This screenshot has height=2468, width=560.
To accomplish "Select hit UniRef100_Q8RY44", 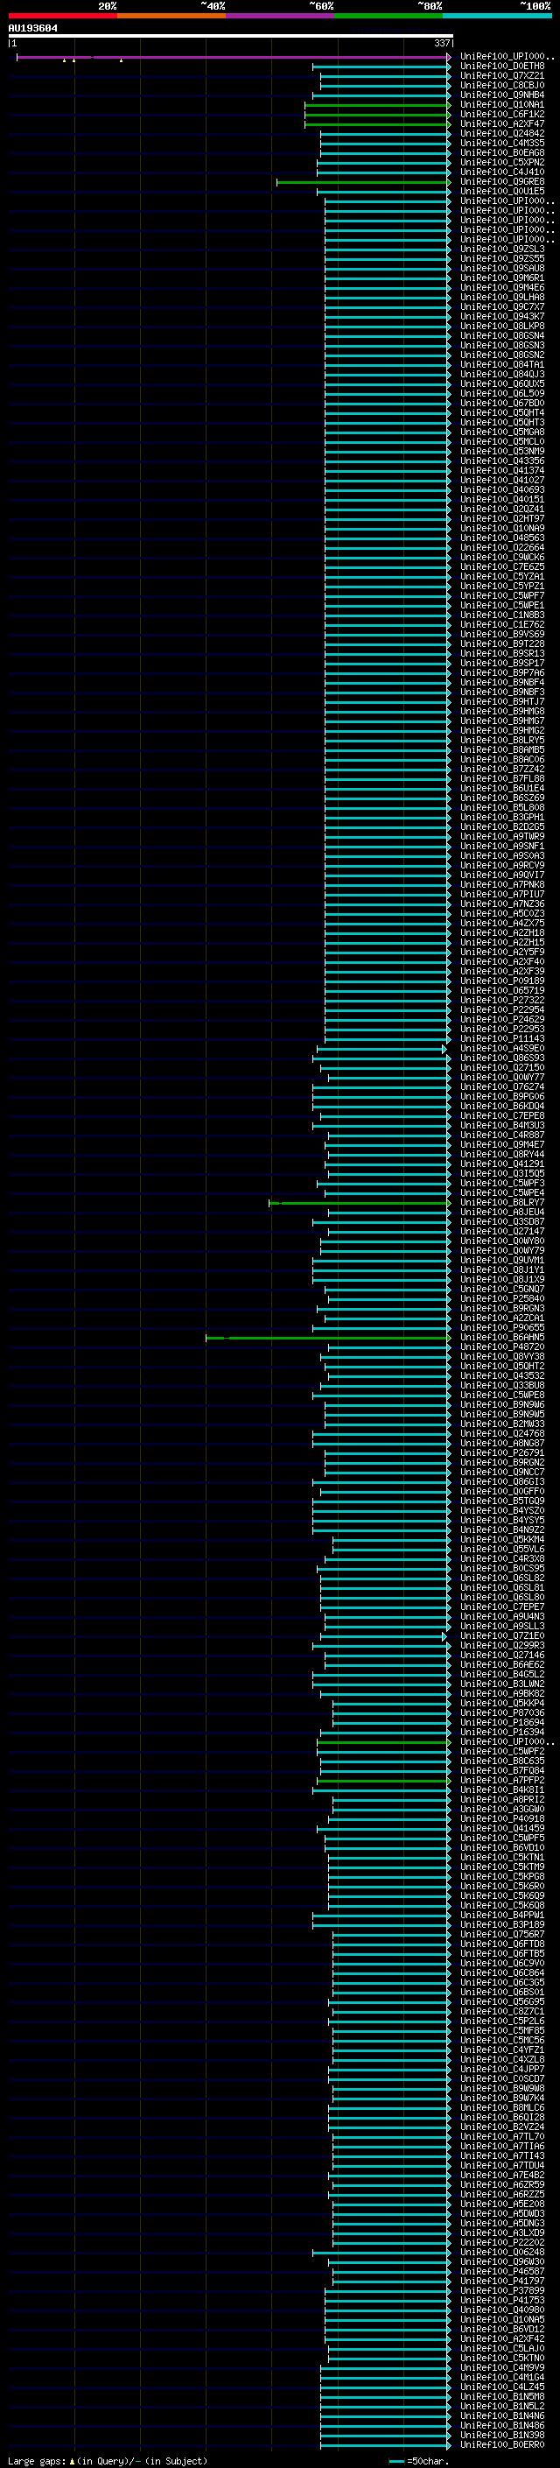I will pyautogui.click(x=502, y=1155).
